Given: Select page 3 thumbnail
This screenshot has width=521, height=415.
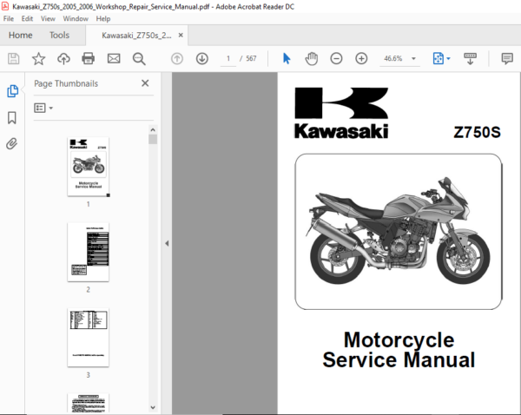Looking at the screenshot, I should coord(88,337).
